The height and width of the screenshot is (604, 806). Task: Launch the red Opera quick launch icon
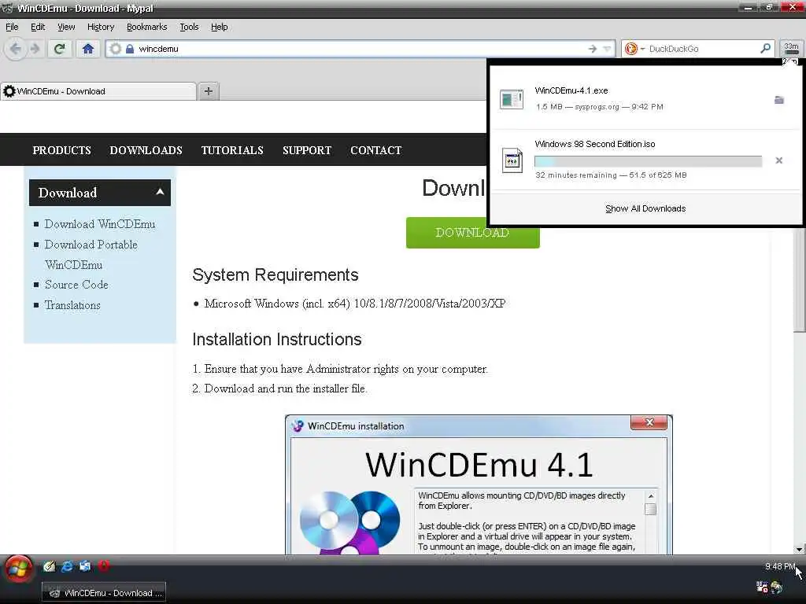pos(104,566)
